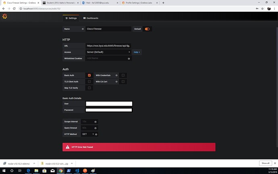Image resolution: width=278 pixels, height=174 pixels.
Task: Click the Basic Auth Password field
Action: 109,110
